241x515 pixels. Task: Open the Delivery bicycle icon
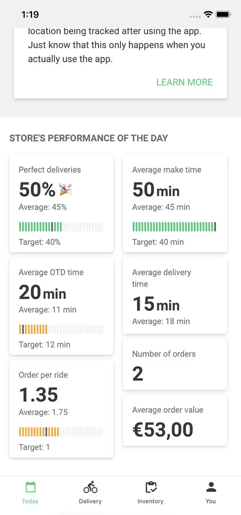tap(90, 487)
